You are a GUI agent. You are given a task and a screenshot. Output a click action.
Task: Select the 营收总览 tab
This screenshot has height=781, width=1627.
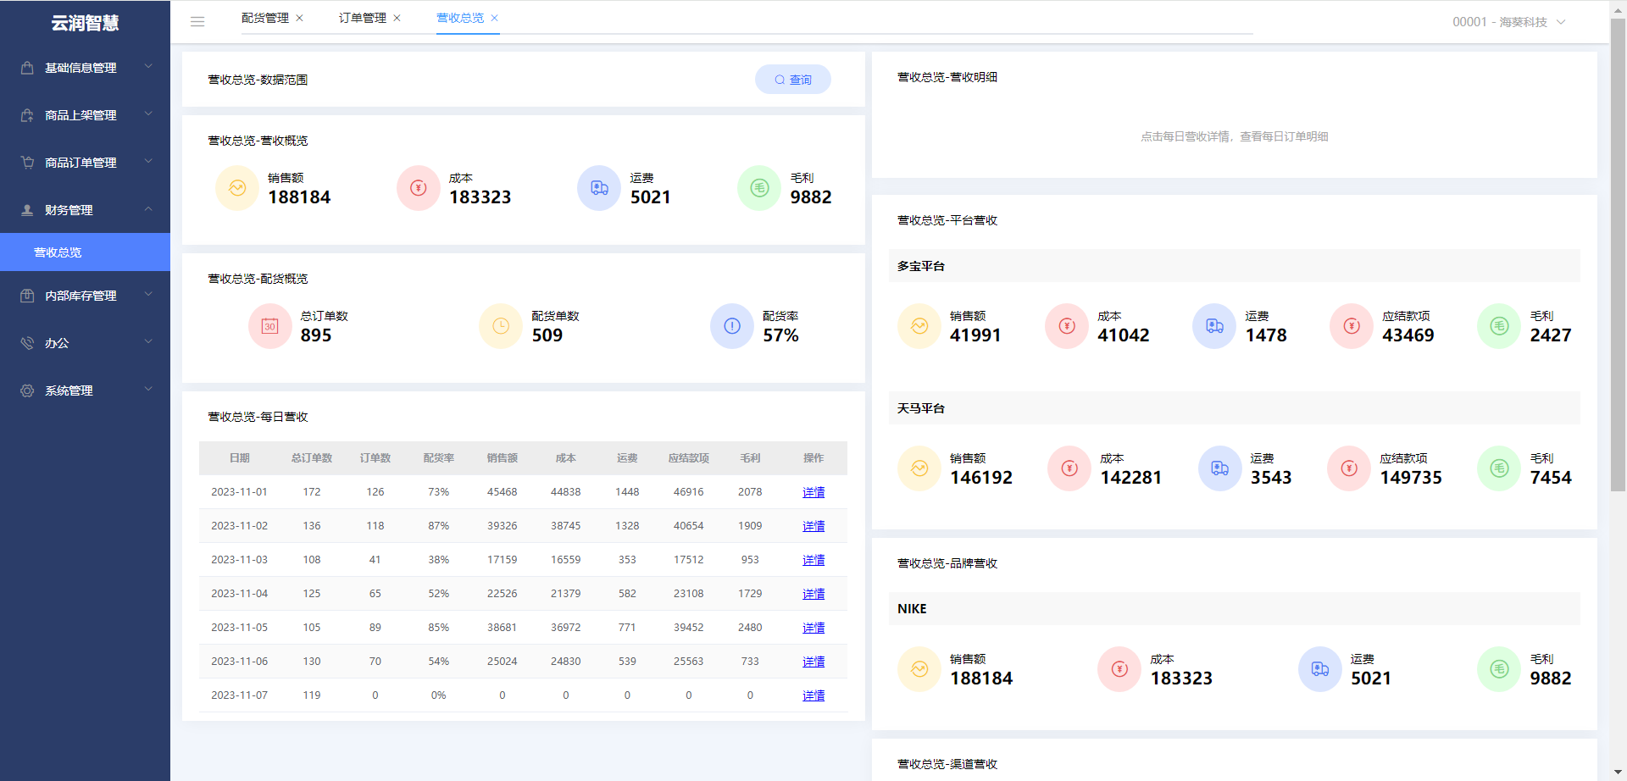(460, 18)
